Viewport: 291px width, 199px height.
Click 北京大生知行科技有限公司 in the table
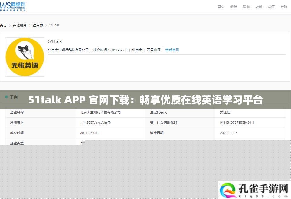[100, 112]
